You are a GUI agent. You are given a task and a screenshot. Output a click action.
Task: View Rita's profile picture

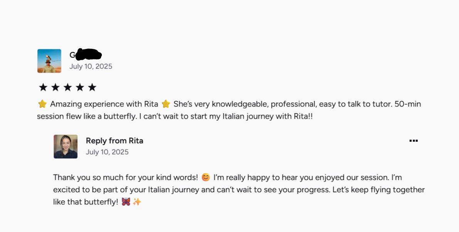[x=66, y=146]
